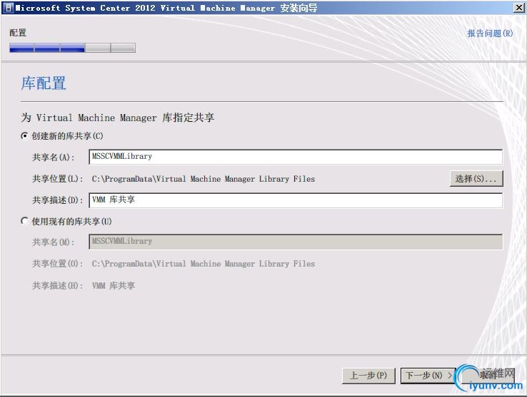Click the disabled 共享名(M) field
Screen dimensions: 527x397
[296, 242]
